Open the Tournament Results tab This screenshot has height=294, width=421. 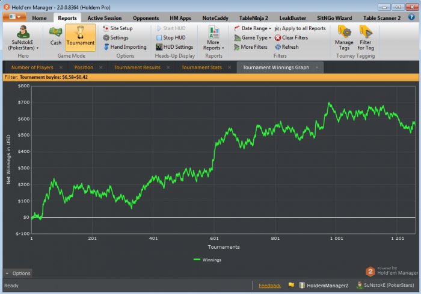click(137, 67)
